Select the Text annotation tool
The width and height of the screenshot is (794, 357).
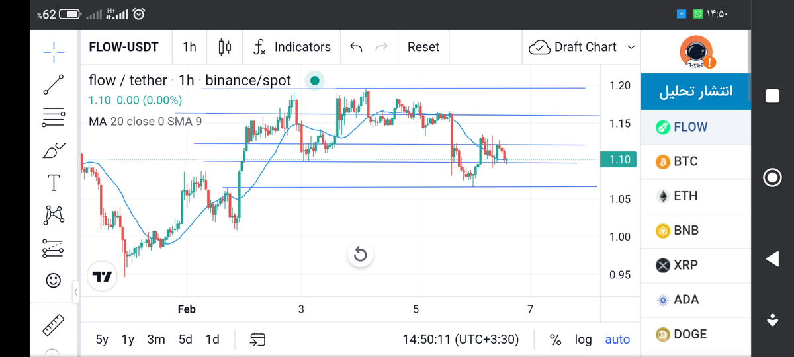tap(54, 182)
